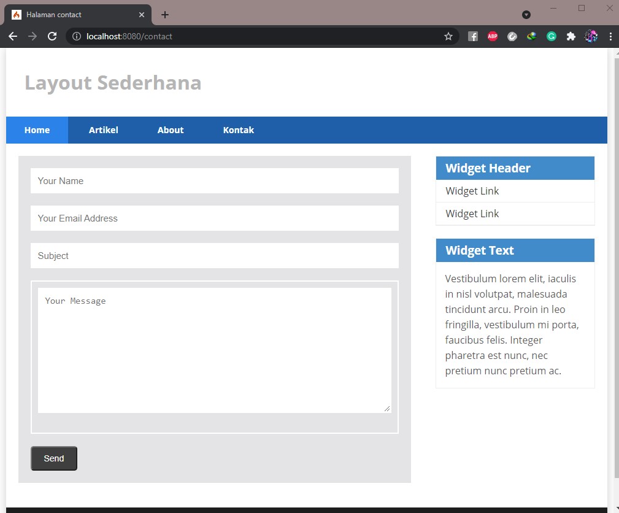Open a new tab with the plus button

(164, 14)
